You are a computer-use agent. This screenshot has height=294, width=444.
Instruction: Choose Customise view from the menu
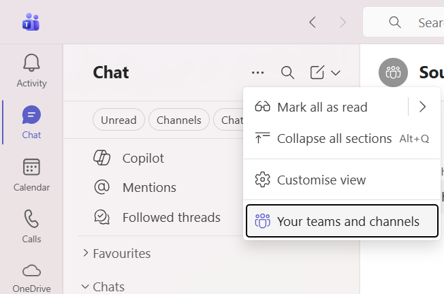pyautogui.click(x=321, y=180)
